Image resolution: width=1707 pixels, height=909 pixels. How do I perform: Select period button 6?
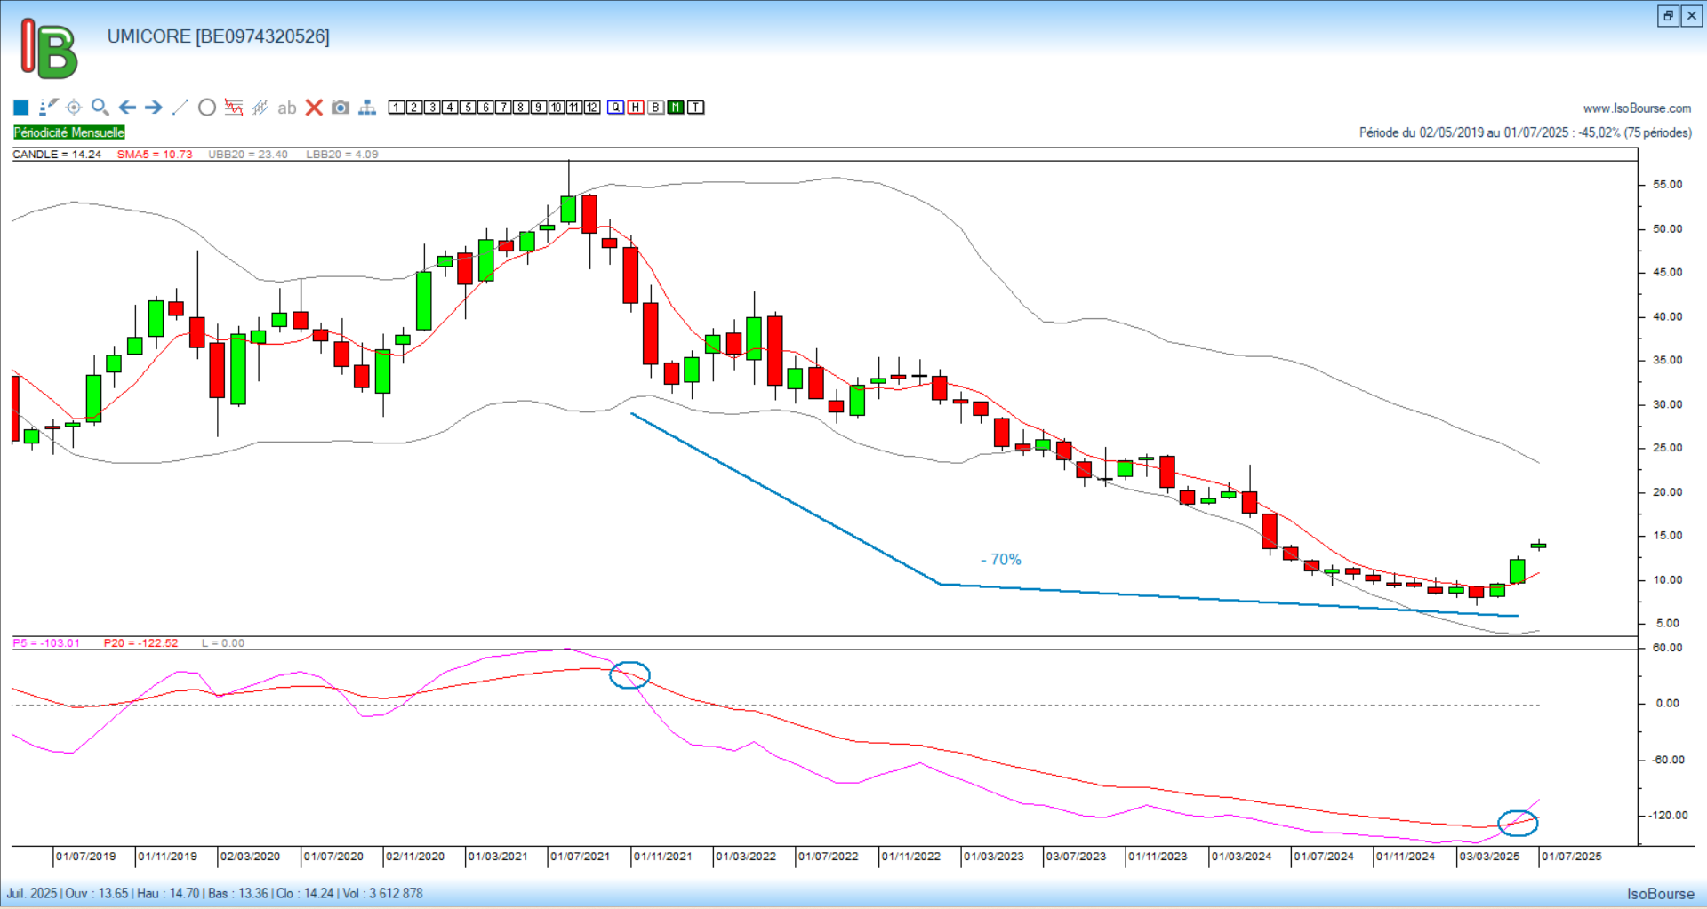point(485,108)
